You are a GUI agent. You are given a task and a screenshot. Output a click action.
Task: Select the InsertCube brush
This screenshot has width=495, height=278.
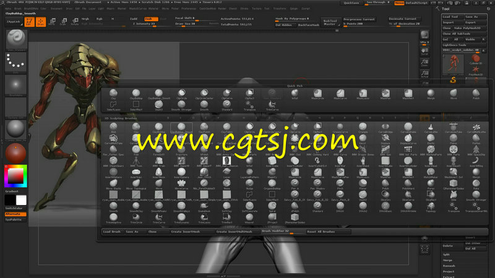click(x=272, y=161)
